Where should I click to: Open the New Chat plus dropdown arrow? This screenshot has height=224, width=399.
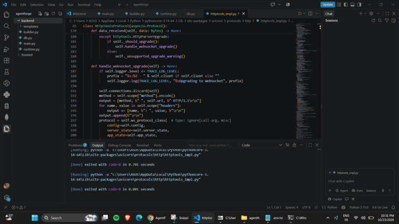point(365,13)
